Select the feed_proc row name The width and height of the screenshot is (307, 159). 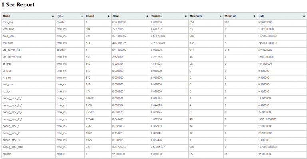coord(9,36)
